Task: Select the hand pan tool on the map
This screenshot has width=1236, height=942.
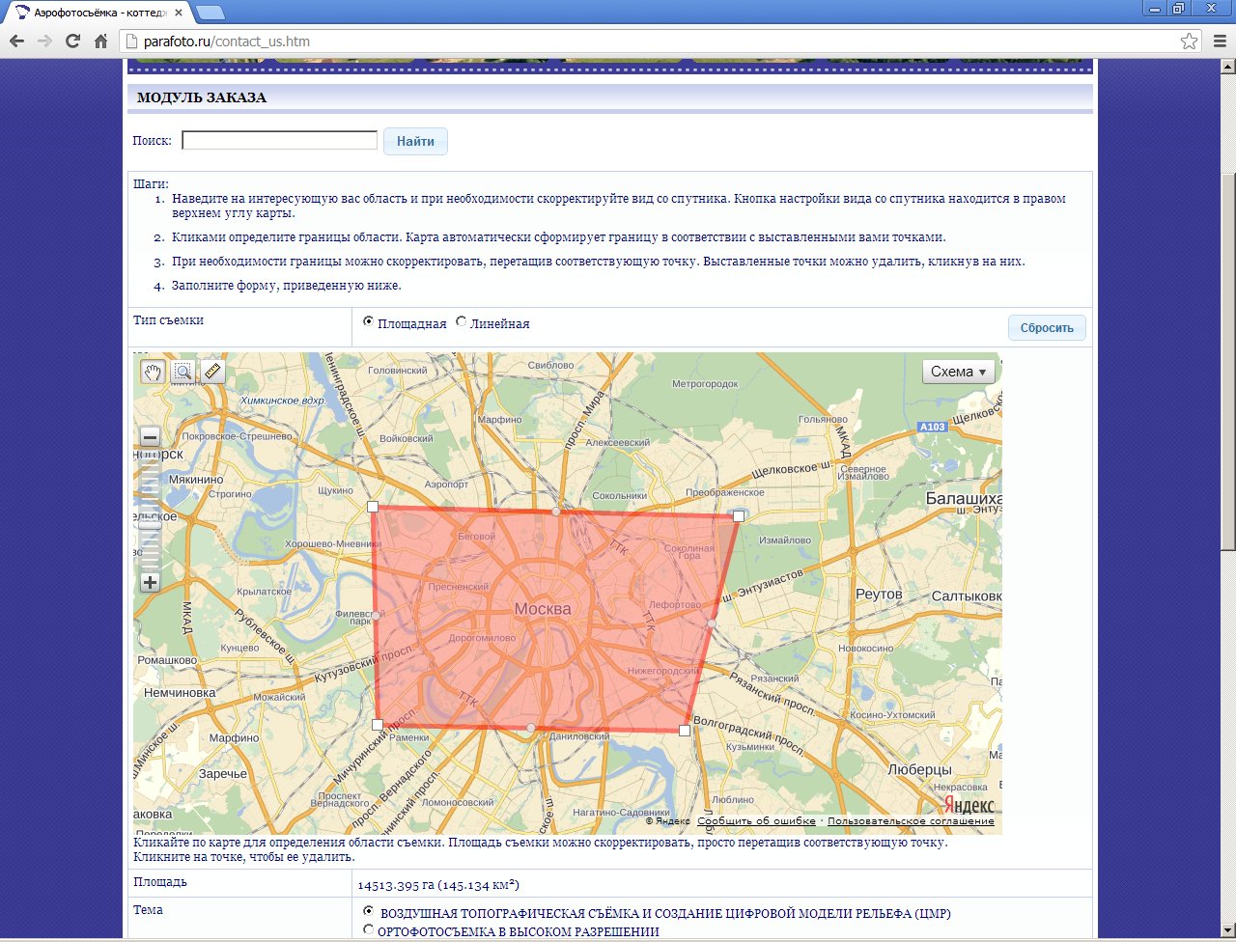Action: coord(153,372)
